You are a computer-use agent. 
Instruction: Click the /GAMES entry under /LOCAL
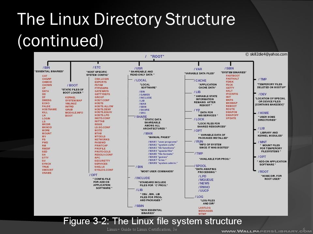coord(144,95)
